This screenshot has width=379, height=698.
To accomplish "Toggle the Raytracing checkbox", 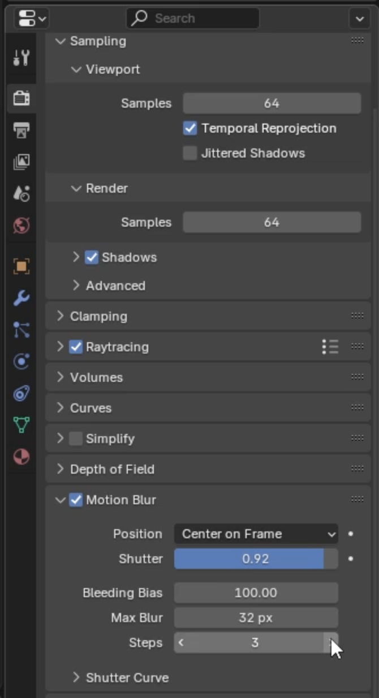I will [76, 347].
